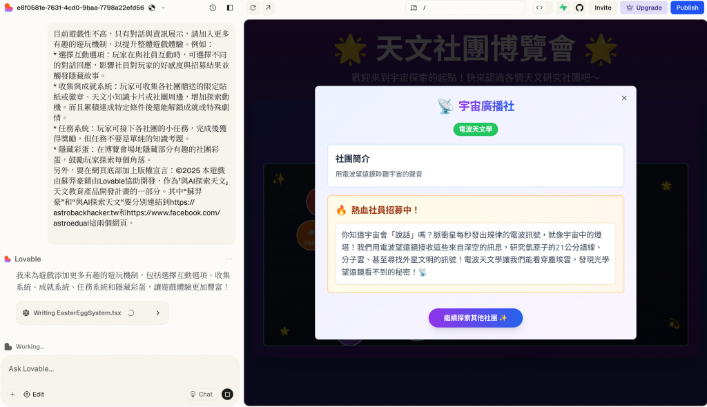This screenshot has height=407, width=707.
Task: Click the Upgrade button
Action: point(644,8)
